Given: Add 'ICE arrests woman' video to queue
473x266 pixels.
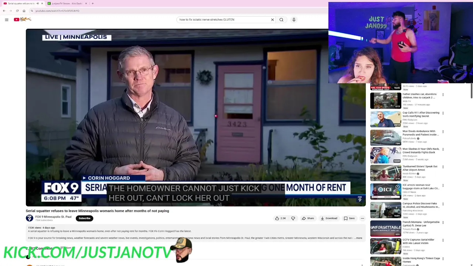Looking at the screenshot, I should pyautogui.click(x=398, y=192).
